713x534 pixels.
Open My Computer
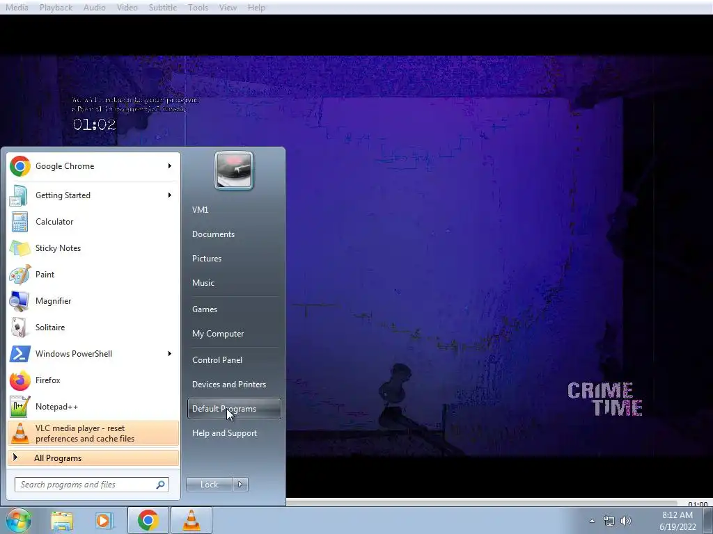(234, 334)
